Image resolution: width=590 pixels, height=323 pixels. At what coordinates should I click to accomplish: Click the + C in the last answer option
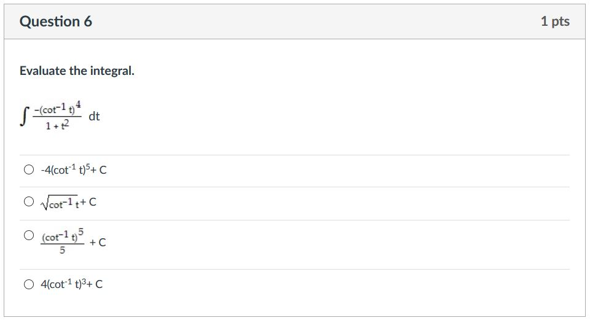click(x=95, y=284)
